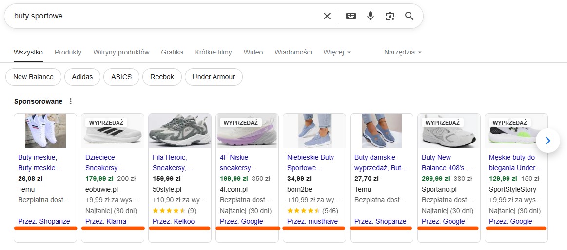The height and width of the screenshot is (250, 567).
Task: Open the Narzędzia dropdown
Action: [x=403, y=53]
